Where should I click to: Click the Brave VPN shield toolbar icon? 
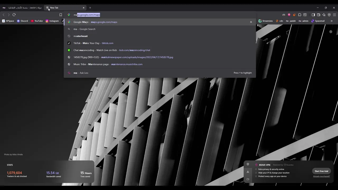[329, 15]
